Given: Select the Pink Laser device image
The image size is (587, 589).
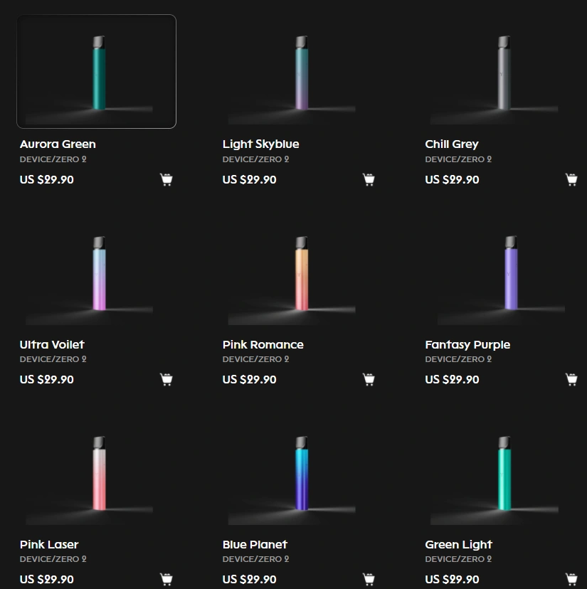Looking at the screenshot, I should click(97, 472).
